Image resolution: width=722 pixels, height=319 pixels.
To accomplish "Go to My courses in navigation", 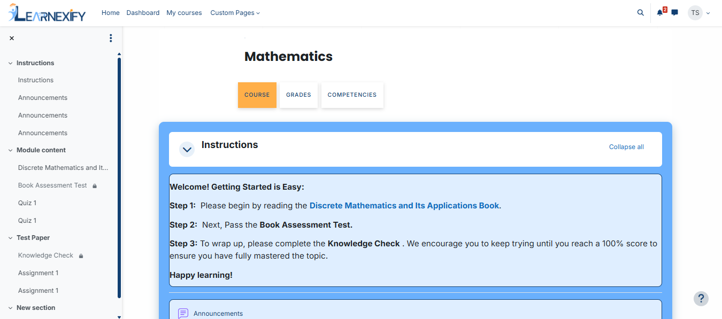I will (x=184, y=13).
